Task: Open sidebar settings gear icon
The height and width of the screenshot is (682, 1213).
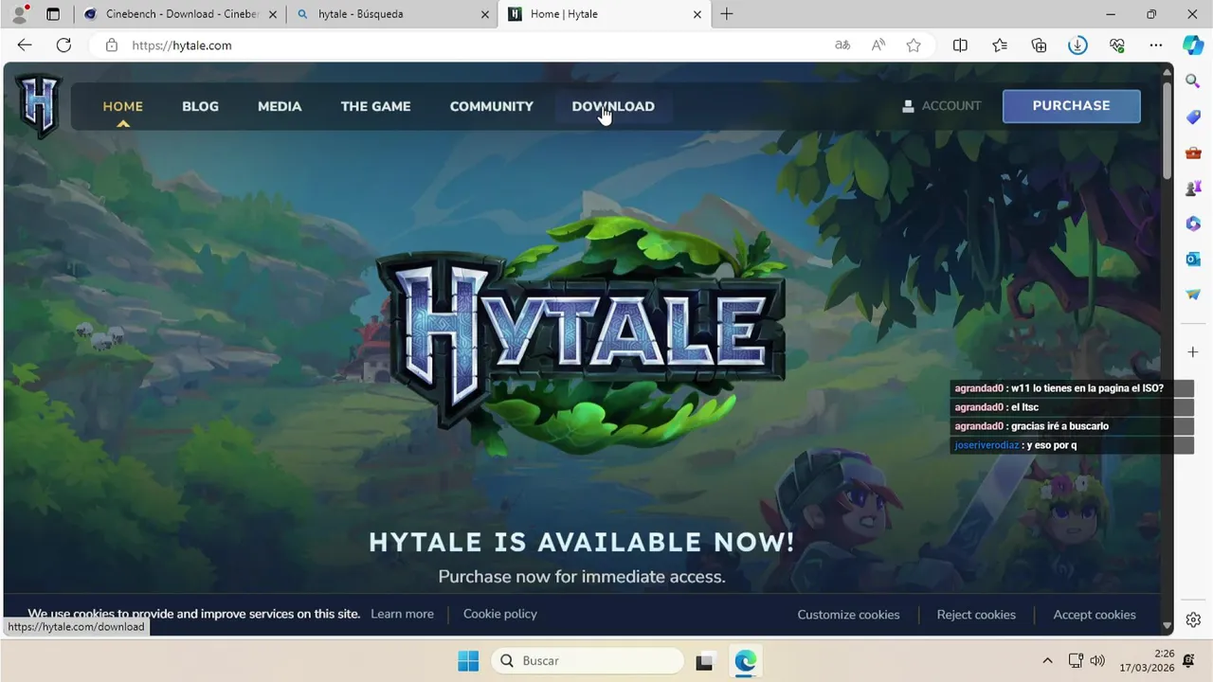Action: pos(1193,620)
